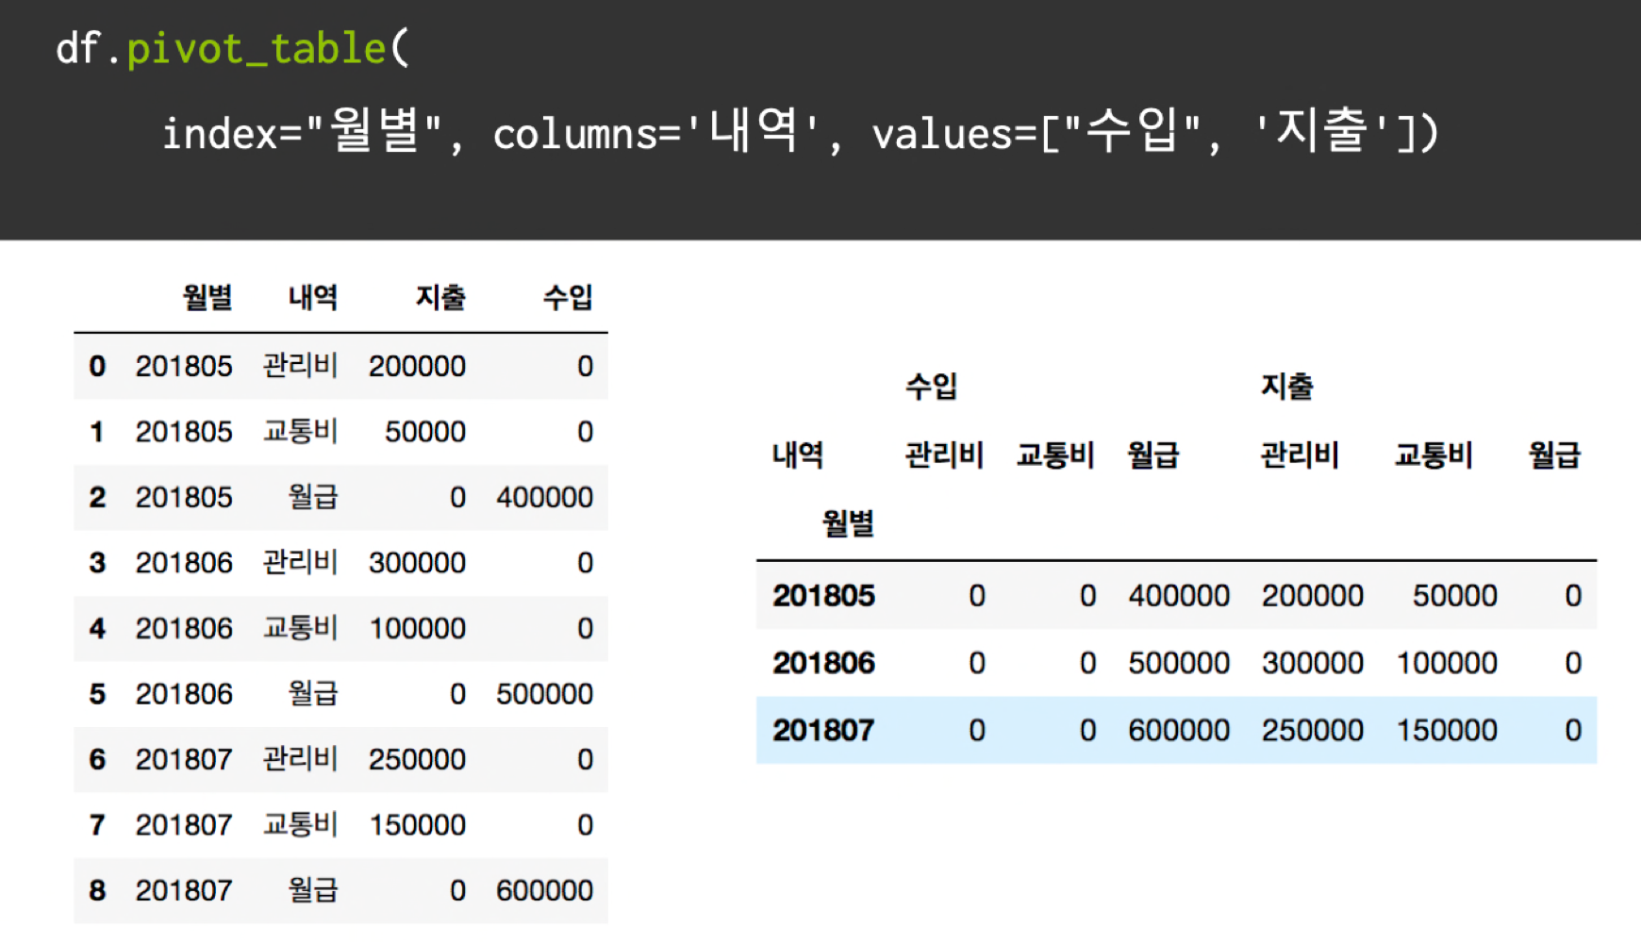Select 월급 in left table row 2
Viewport: 1641px width, 942px height.
tap(313, 497)
